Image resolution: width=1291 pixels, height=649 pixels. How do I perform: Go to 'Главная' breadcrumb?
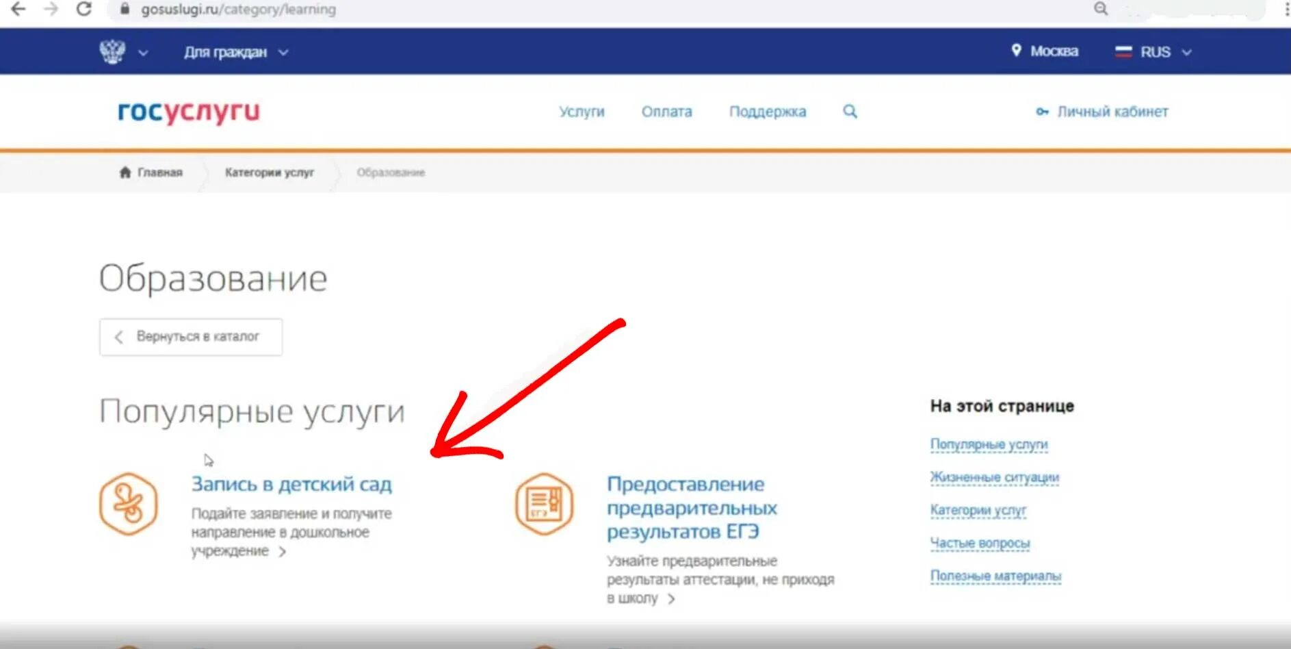[159, 173]
